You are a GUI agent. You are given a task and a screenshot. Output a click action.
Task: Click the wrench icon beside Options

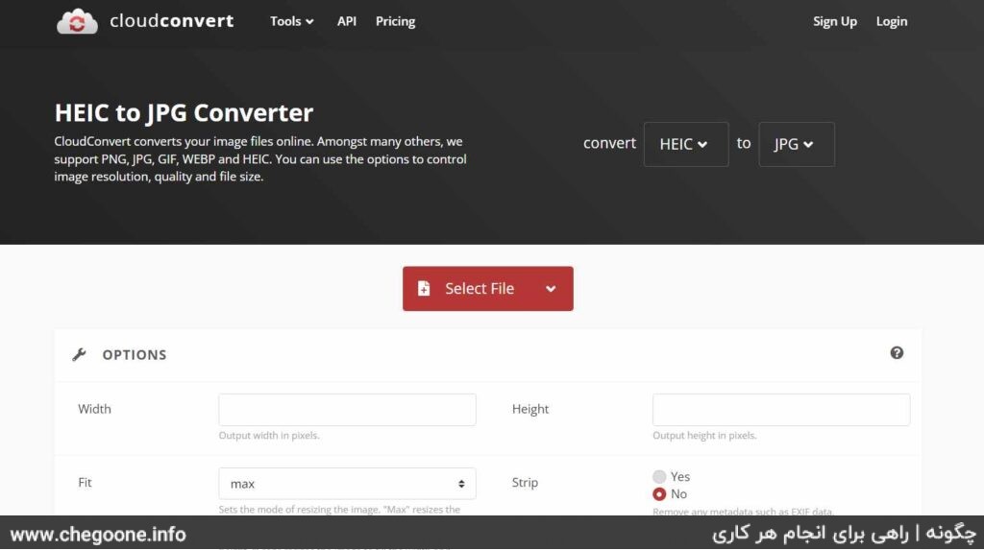coord(79,355)
